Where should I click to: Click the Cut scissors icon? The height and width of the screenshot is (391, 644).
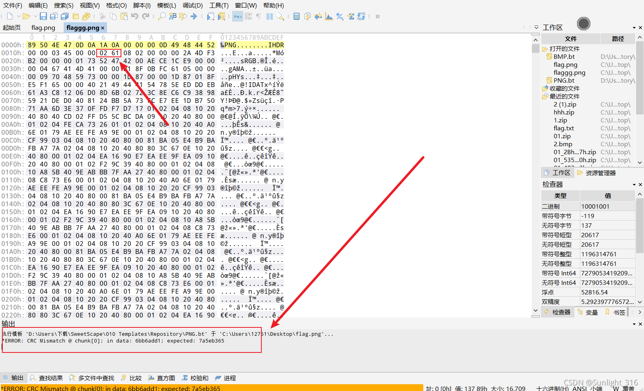[102, 16]
